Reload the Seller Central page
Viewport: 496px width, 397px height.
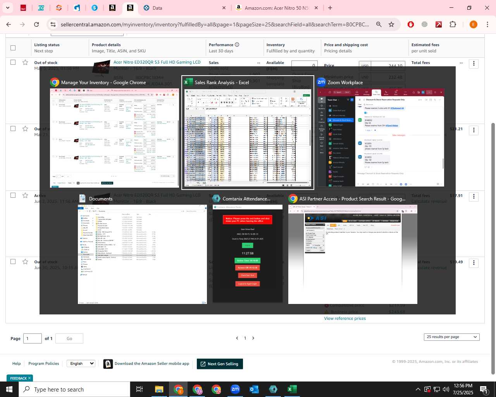coord(36,24)
